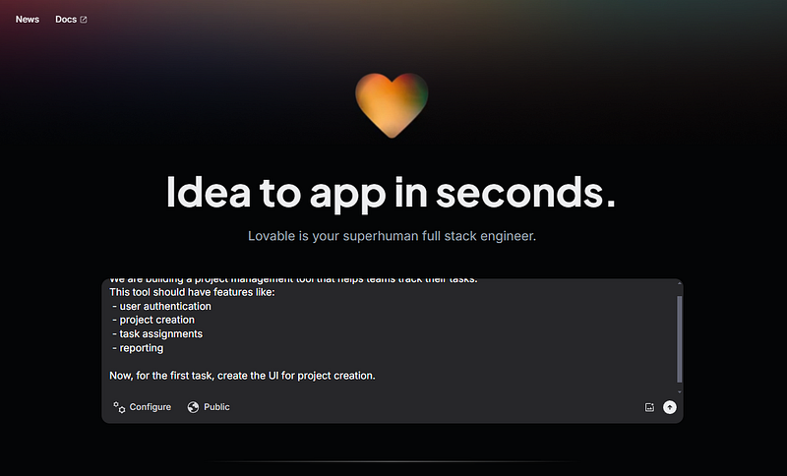Open the Docs external link

(71, 20)
